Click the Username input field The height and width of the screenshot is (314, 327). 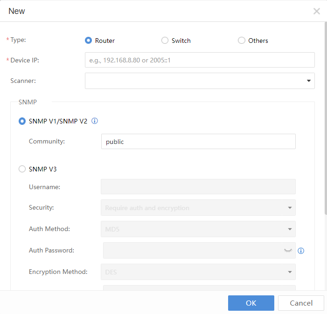point(198,186)
